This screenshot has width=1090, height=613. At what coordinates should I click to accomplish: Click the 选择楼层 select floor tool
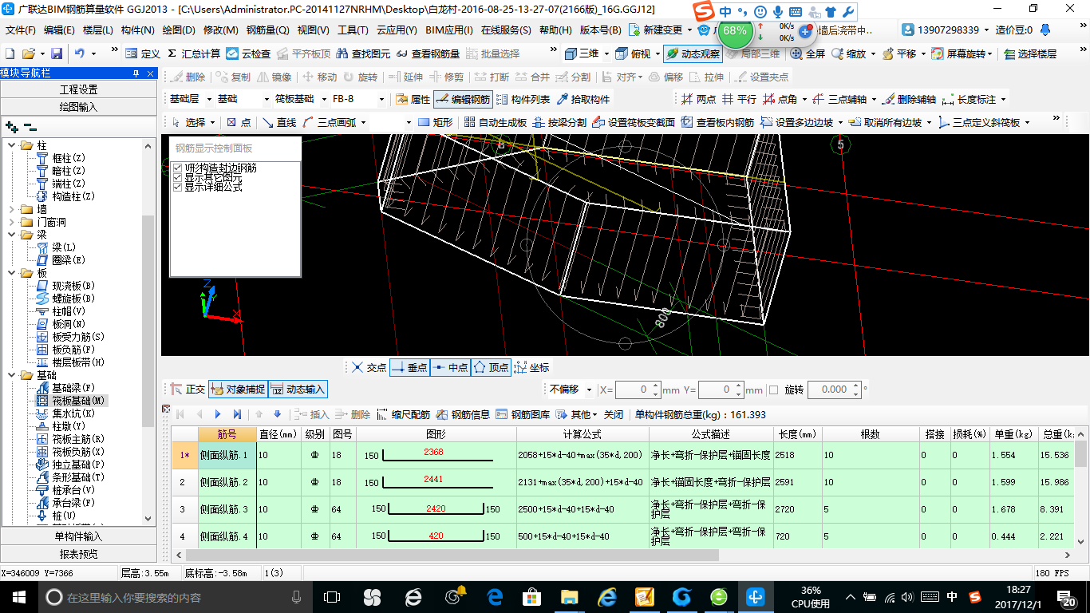[1030, 53]
